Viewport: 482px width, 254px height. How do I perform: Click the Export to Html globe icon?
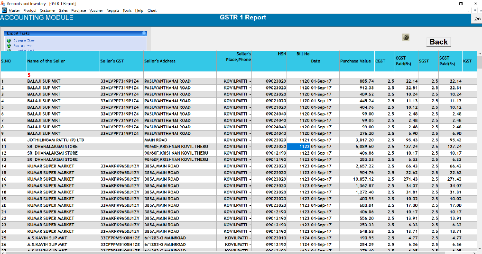click(9, 45)
